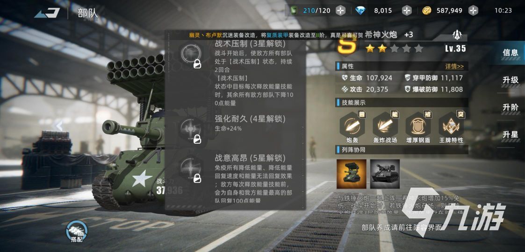
Task: Tap the locked 强化耐久 skill icon
Action: (191, 130)
